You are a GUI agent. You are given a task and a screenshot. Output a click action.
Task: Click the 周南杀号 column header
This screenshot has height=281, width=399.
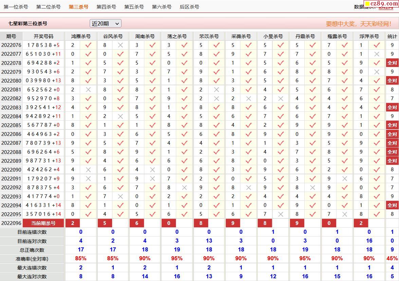point(145,36)
